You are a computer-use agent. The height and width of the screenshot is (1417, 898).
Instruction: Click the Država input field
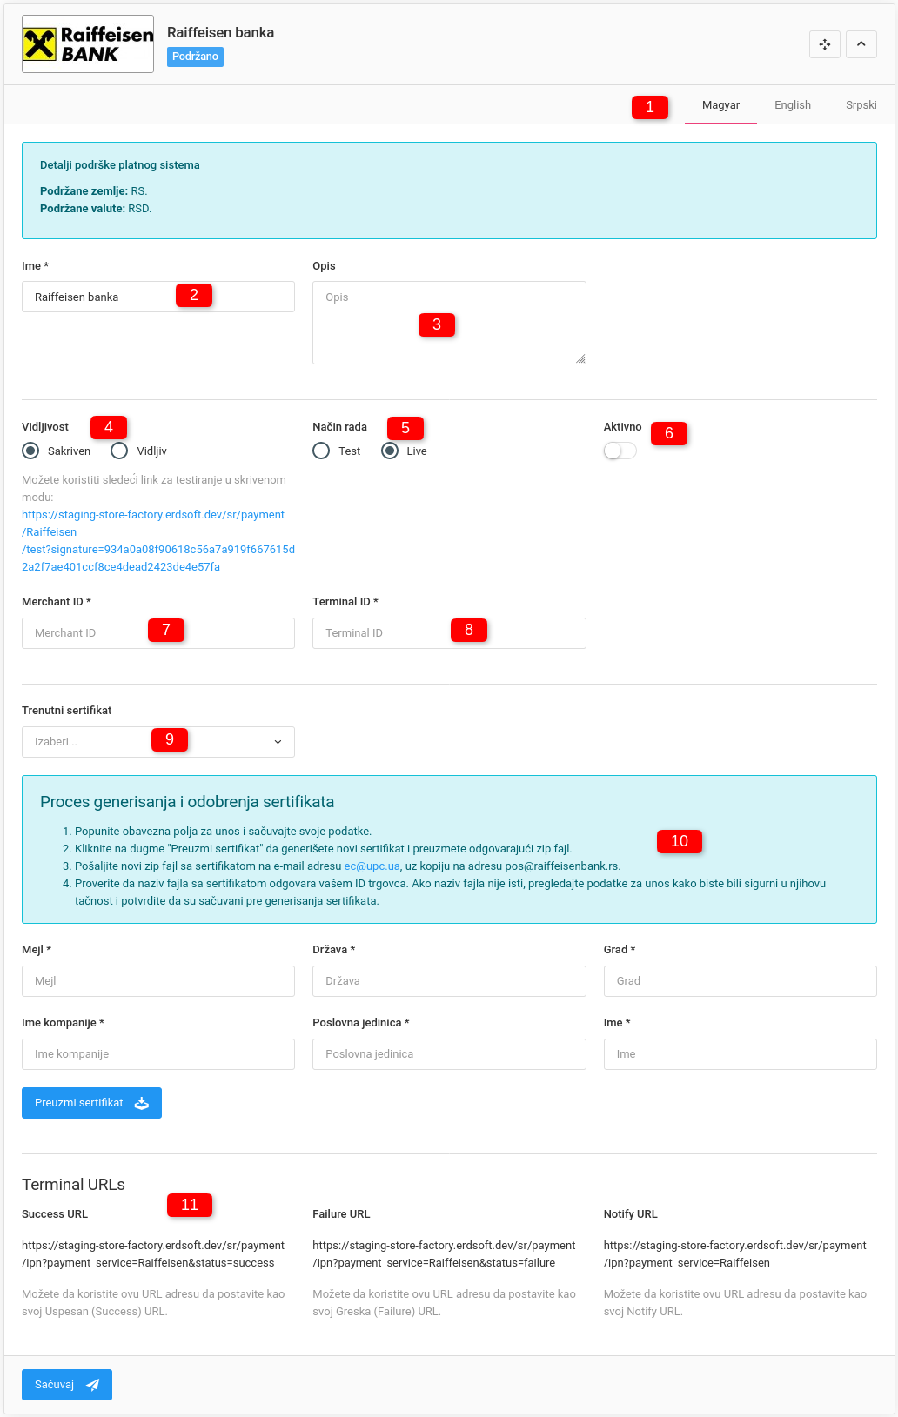[x=449, y=981]
